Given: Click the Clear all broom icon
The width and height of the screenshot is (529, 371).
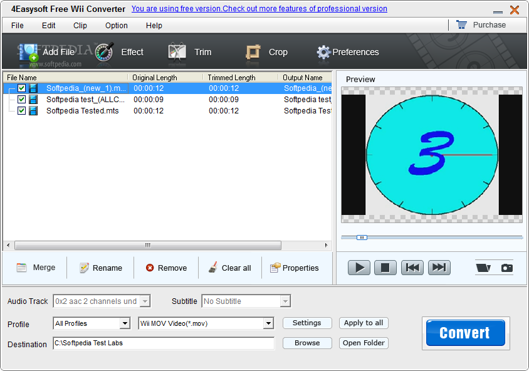Looking at the screenshot, I should (213, 268).
